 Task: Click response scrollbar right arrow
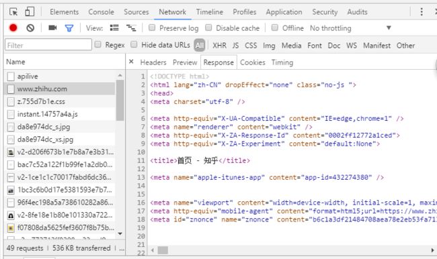coord(432,250)
